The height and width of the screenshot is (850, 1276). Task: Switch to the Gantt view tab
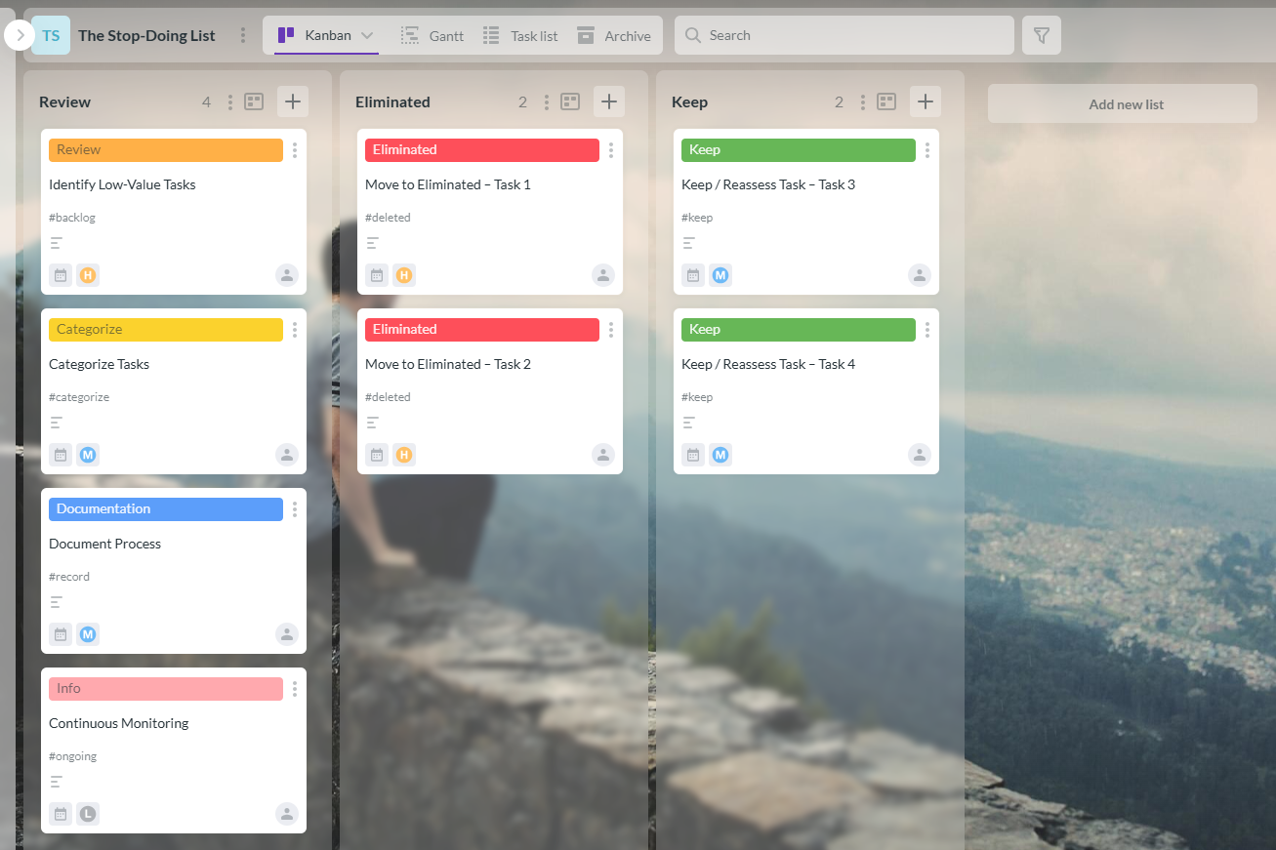click(x=432, y=35)
